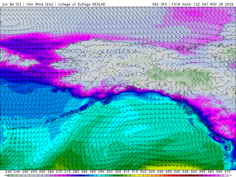Click the 315 value on the color scale
The image size is (236, 177).
[x=135, y=172]
